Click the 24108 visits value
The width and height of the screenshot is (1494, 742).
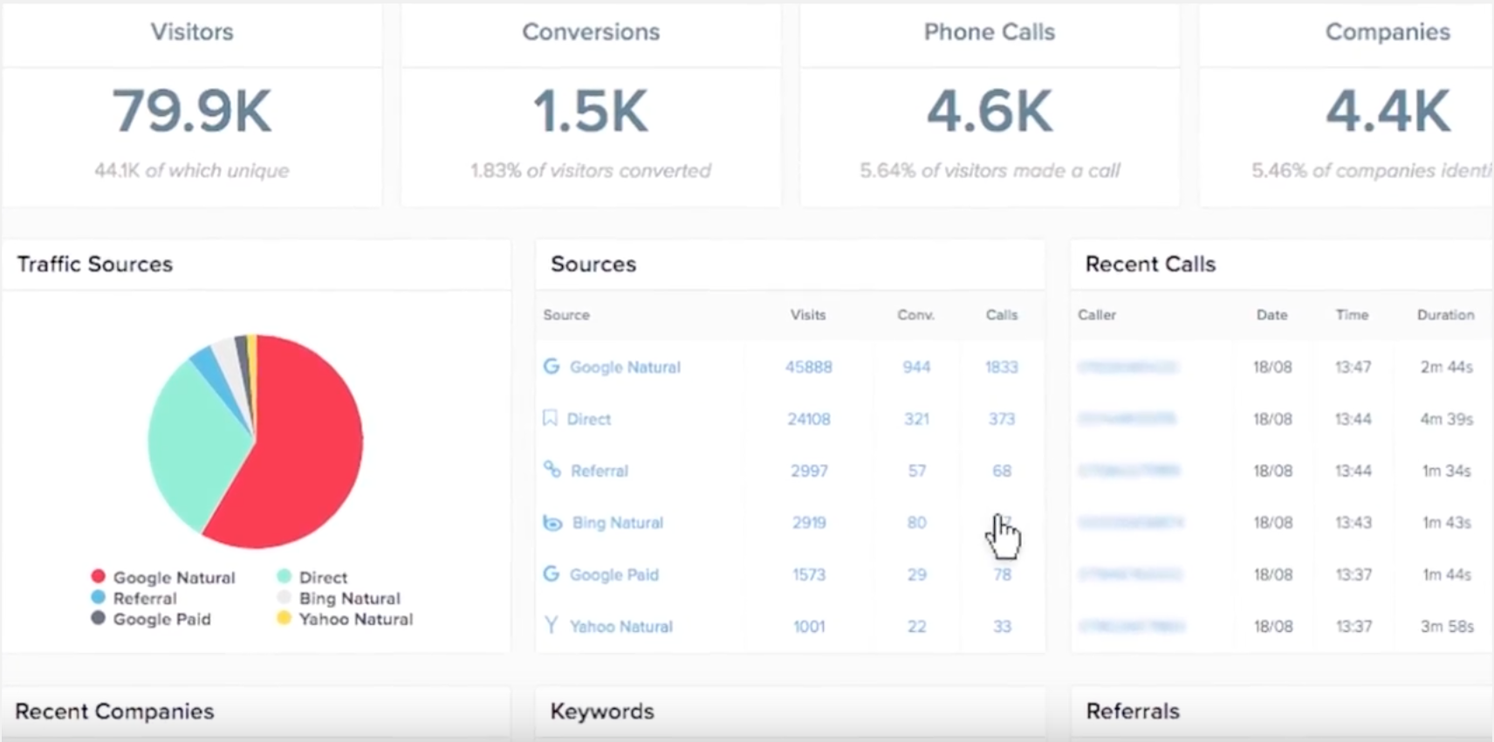(x=809, y=419)
